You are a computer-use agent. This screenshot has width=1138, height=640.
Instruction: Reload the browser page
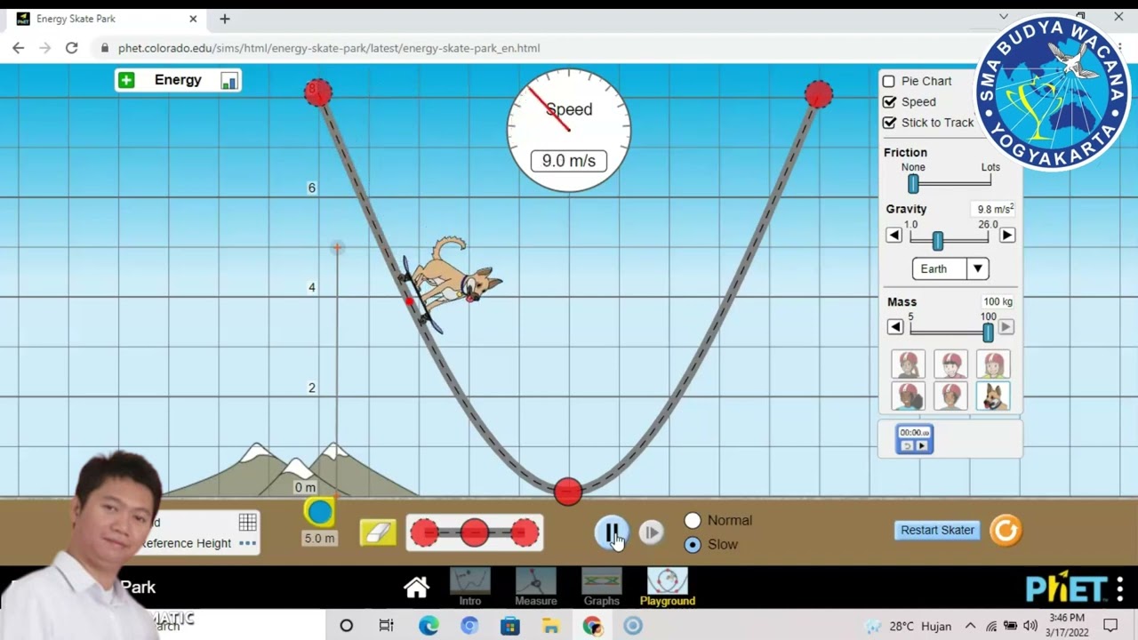[x=72, y=48]
